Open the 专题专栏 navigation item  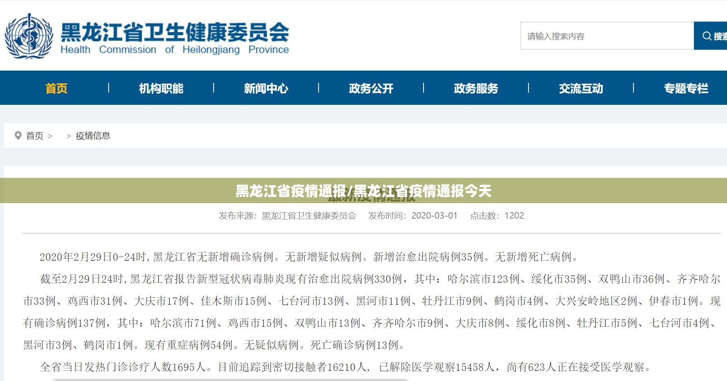tap(686, 88)
